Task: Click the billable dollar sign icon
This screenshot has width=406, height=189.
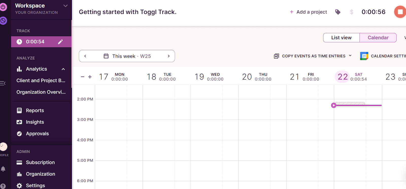Action: tap(351, 12)
